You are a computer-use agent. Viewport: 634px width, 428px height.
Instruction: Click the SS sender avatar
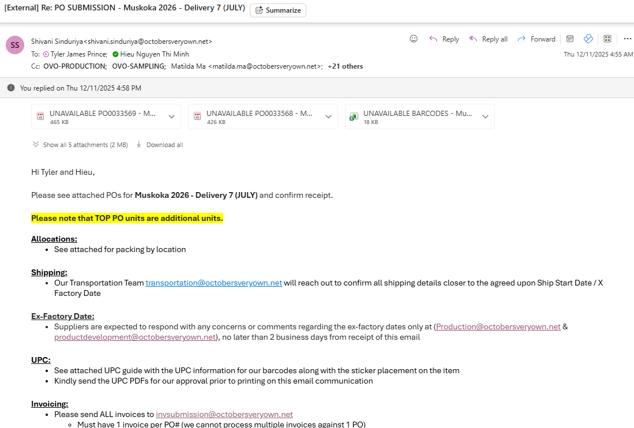pyautogui.click(x=15, y=45)
